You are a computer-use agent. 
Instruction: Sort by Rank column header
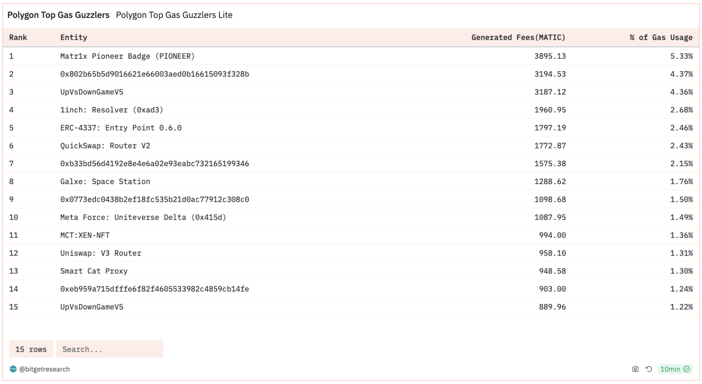[18, 37]
